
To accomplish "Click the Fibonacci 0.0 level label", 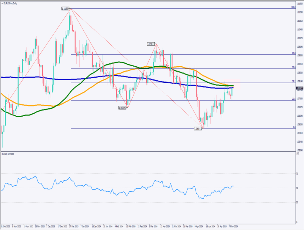I will point(294,127).
